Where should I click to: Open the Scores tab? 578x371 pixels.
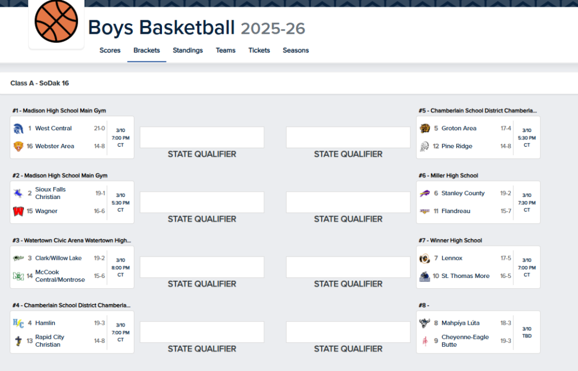pos(110,50)
